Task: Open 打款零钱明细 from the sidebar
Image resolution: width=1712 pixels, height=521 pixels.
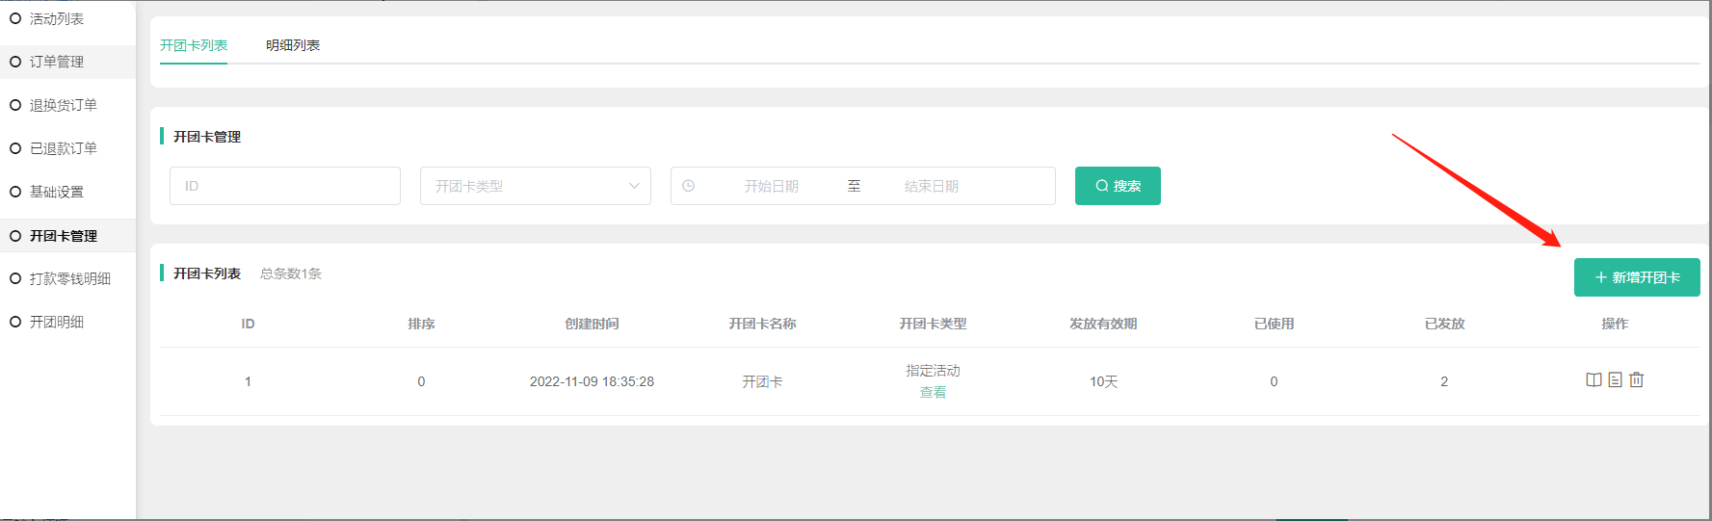Action: coord(69,278)
